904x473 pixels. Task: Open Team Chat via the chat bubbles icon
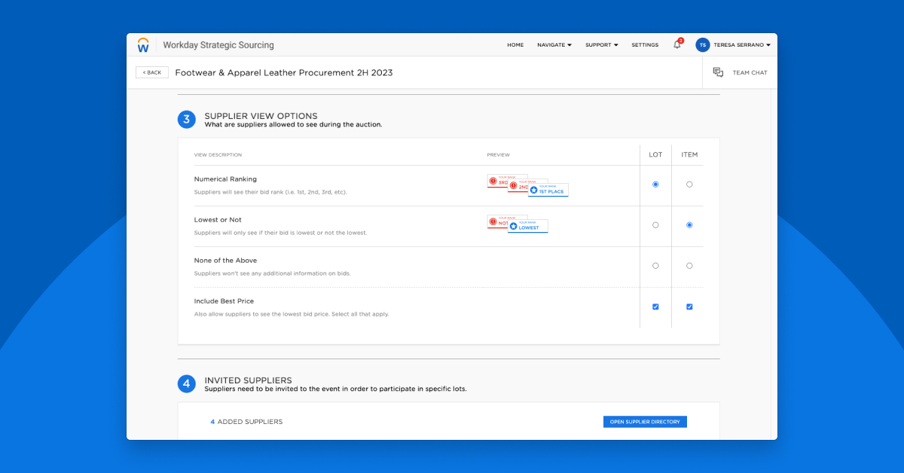pos(718,72)
